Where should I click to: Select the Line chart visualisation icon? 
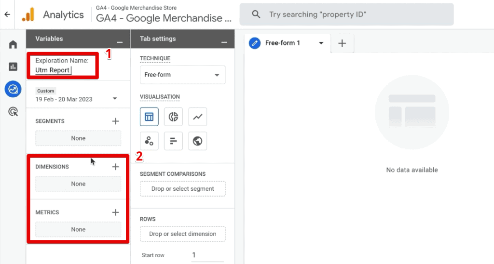pos(197,117)
